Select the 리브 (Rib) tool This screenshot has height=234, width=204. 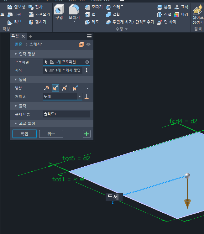tap(14, 22)
